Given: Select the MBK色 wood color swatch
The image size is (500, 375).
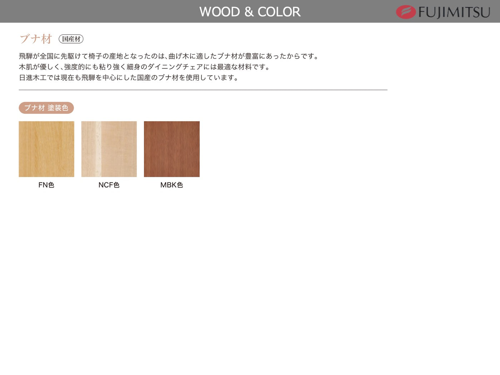Looking at the screenshot, I should click(172, 149).
